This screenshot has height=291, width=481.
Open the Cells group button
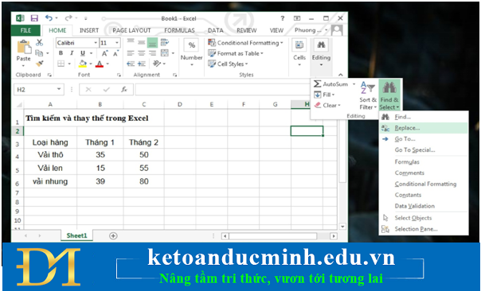click(299, 52)
